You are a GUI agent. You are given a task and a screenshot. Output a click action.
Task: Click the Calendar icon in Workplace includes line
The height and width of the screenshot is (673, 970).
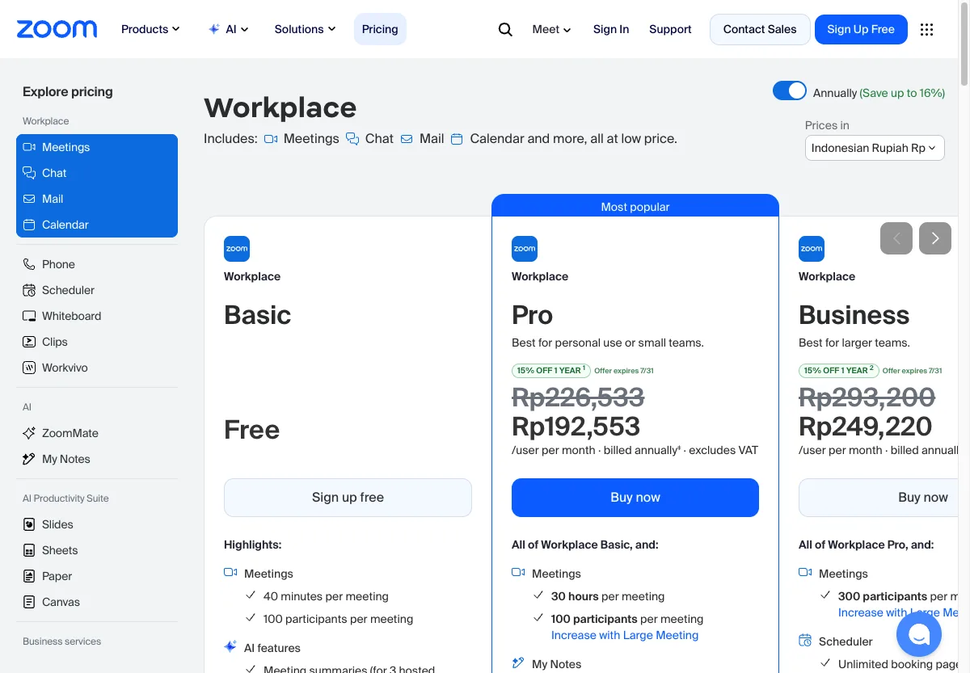click(457, 139)
